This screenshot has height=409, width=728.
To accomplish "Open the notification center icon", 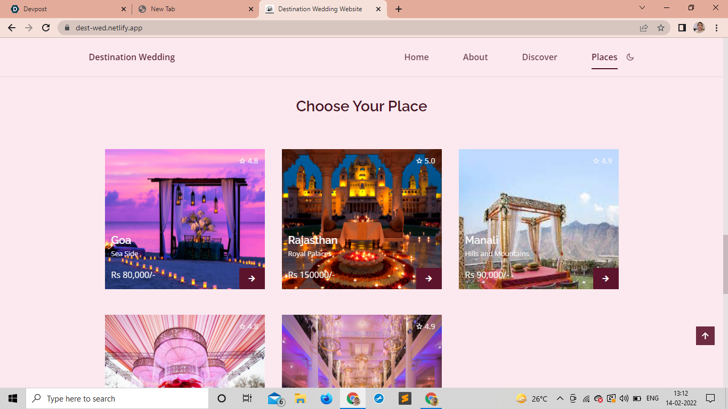I will tap(710, 398).
